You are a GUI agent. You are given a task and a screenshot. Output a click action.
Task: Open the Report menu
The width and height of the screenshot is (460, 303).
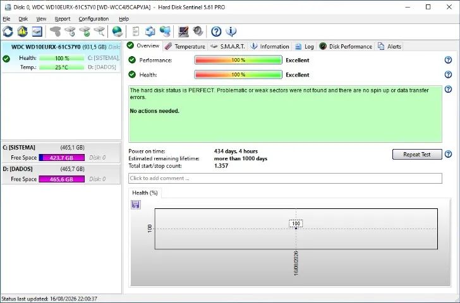pyautogui.click(x=63, y=19)
